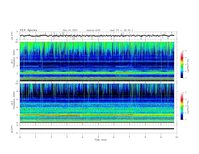Click the ch.3 flat black waveform trace
This screenshot has height=154, width=199.
(x=97, y=129)
